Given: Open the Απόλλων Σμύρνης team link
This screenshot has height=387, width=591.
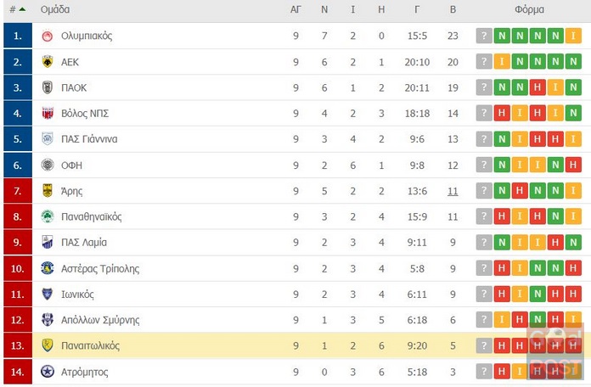Looking at the screenshot, I should (x=100, y=320).
